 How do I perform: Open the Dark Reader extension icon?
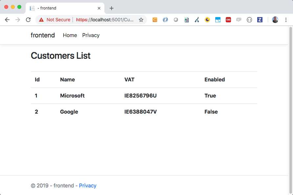[x=207, y=20]
